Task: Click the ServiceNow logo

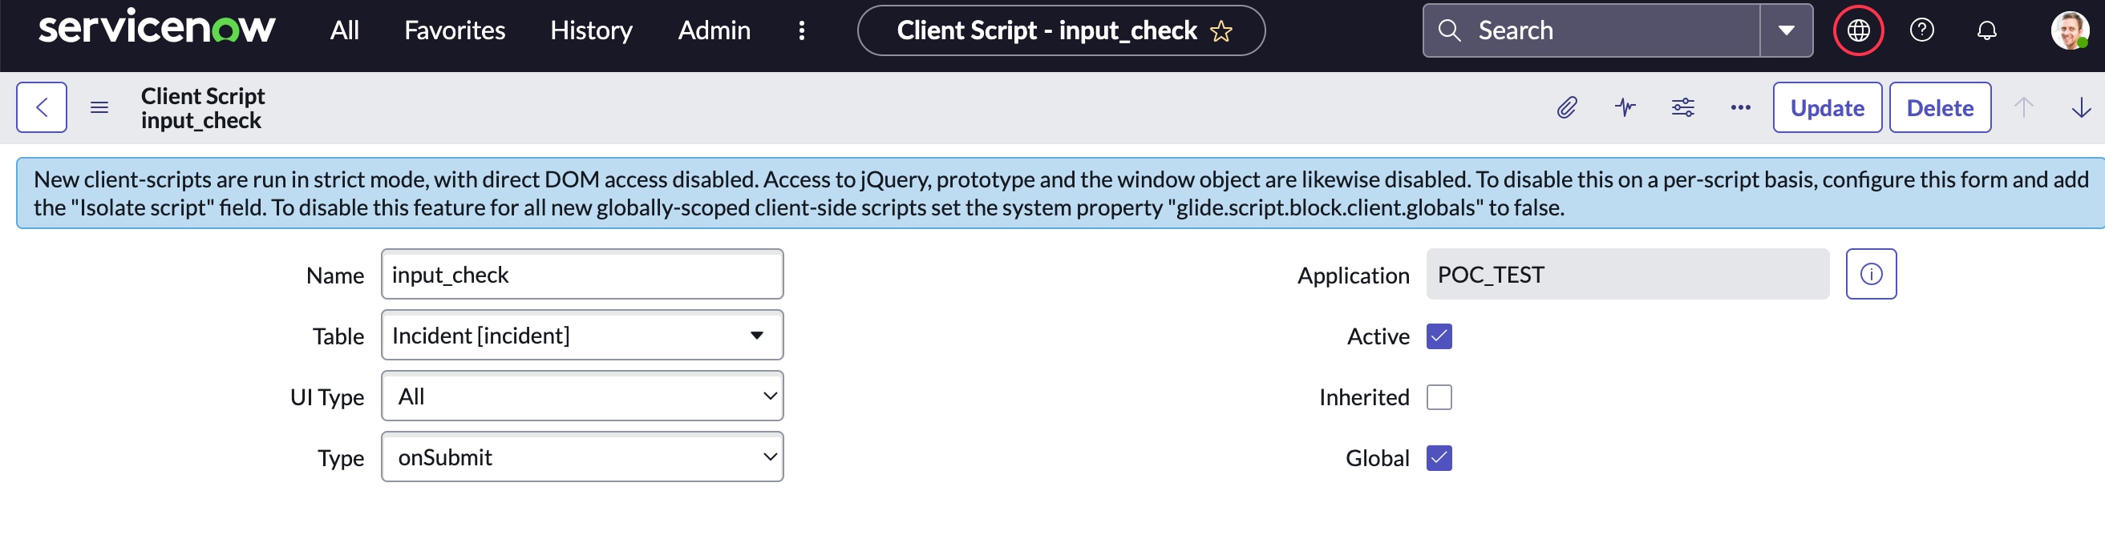Action: coord(156,29)
